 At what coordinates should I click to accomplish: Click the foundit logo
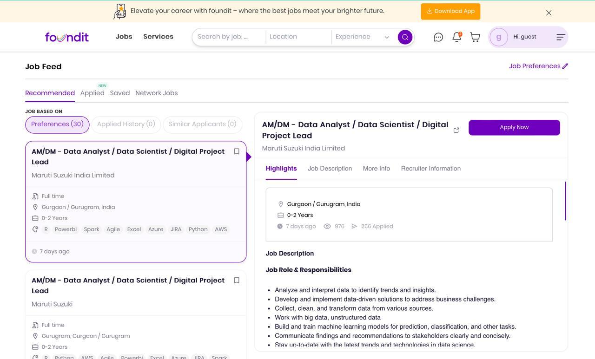[67, 37]
